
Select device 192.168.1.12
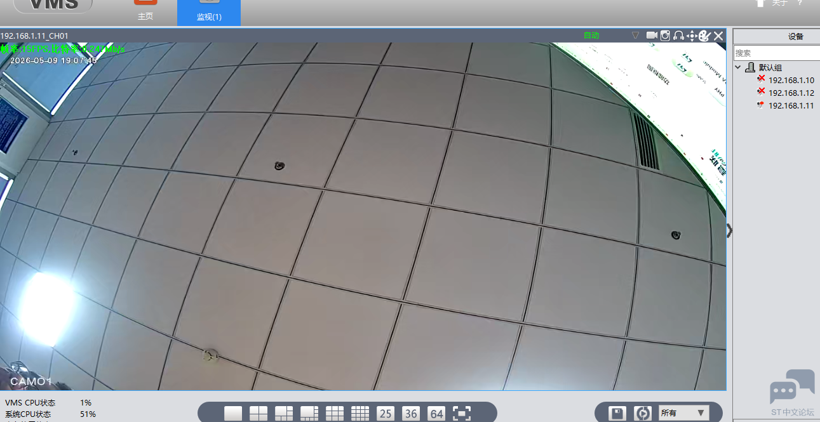pyautogui.click(x=791, y=93)
